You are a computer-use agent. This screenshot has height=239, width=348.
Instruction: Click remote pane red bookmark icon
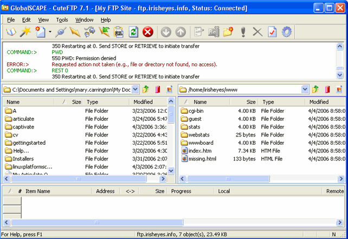click(327, 89)
